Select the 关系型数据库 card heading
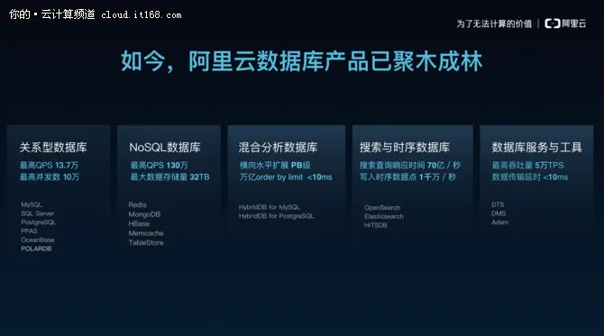The width and height of the screenshot is (604, 336). pyautogui.click(x=53, y=147)
